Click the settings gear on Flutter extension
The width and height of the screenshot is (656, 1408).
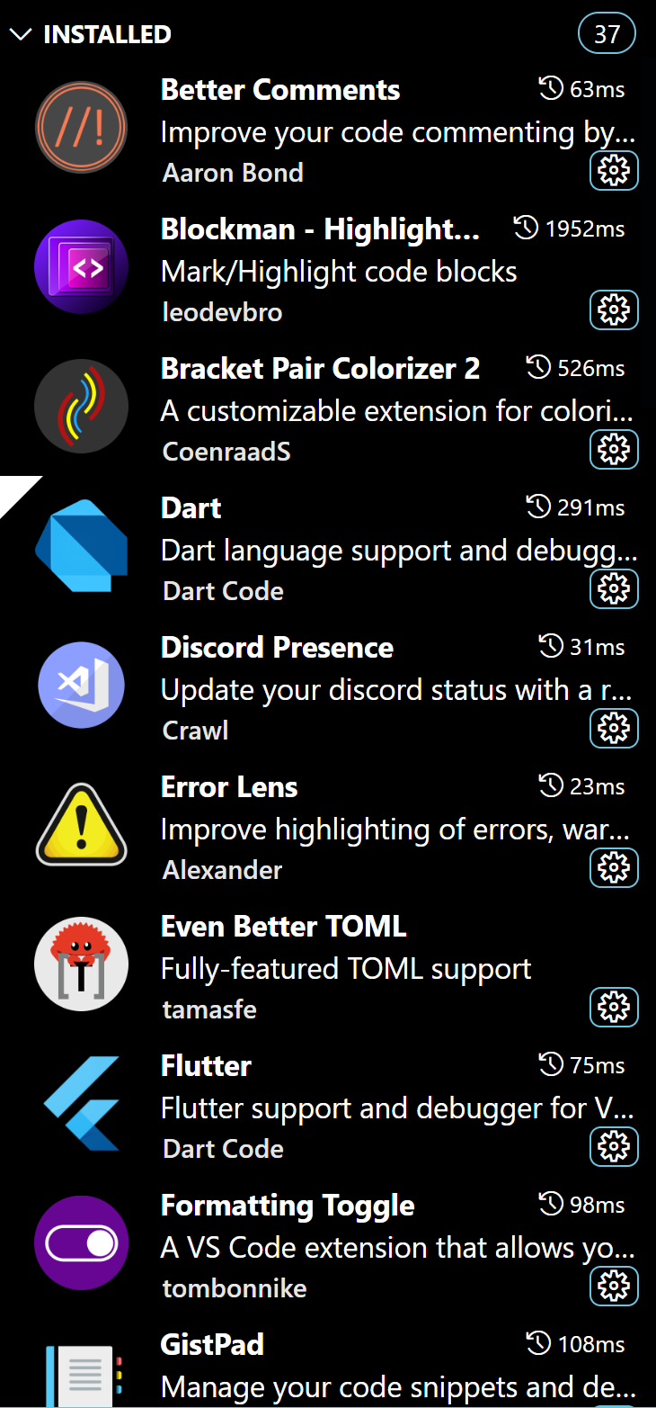click(x=614, y=1146)
